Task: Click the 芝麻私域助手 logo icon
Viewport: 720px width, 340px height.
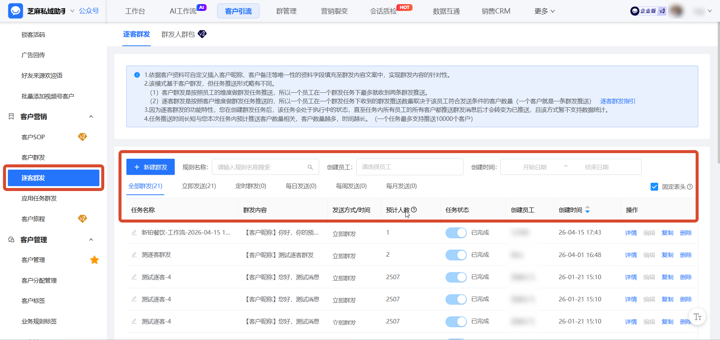Action: coord(15,11)
